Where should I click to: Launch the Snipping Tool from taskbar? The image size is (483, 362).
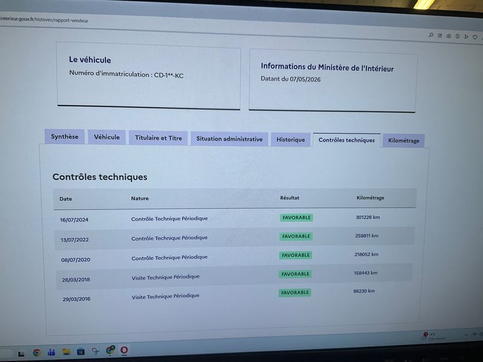95,351
